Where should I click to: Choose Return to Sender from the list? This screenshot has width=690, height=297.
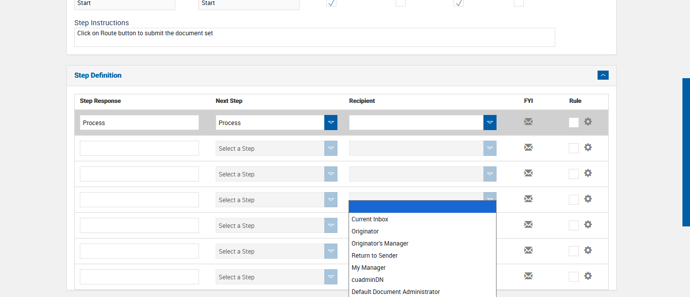click(374, 256)
